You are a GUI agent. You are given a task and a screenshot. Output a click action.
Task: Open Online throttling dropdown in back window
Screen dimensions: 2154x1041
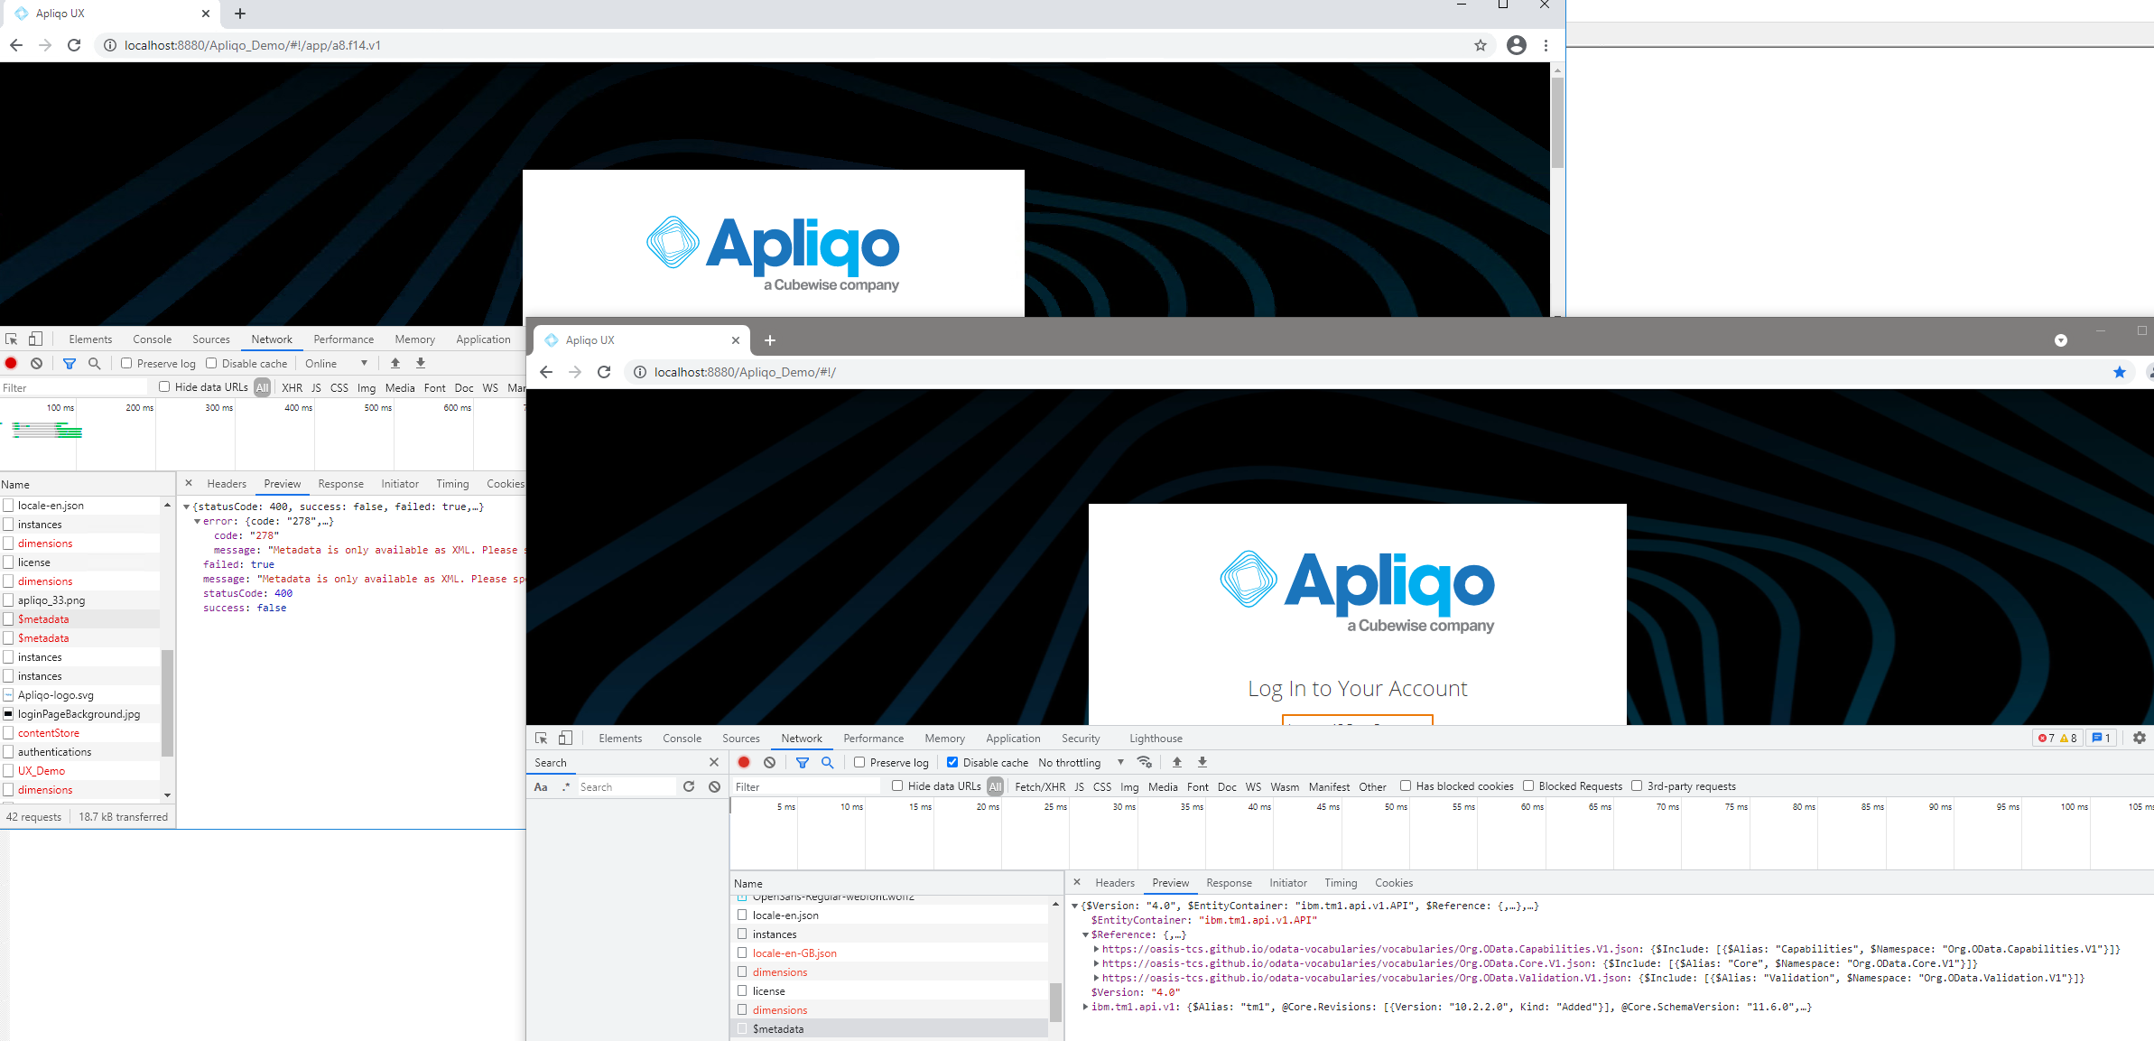[336, 363]
